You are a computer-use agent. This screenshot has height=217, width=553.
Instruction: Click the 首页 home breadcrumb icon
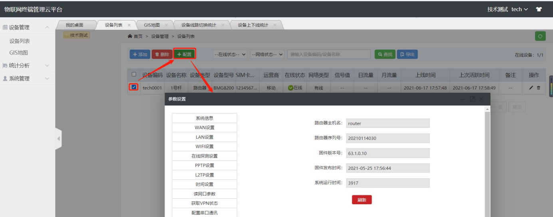coord(130,36)
